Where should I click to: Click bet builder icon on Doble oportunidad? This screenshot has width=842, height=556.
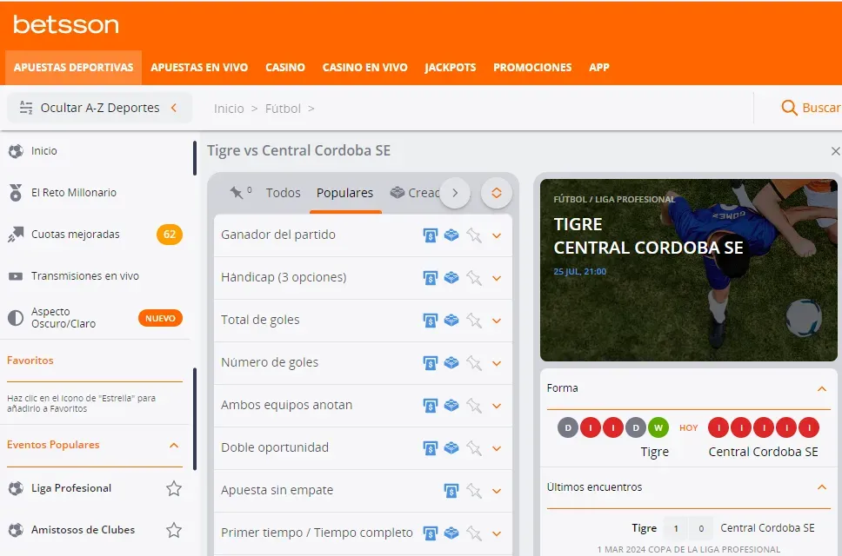coord(451,447)
